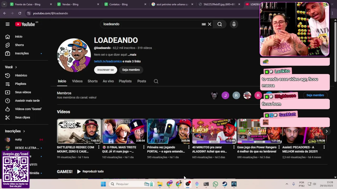Switch to the Vídeos channel tab
The image size is (337, 189).
(x=77, y=81)
